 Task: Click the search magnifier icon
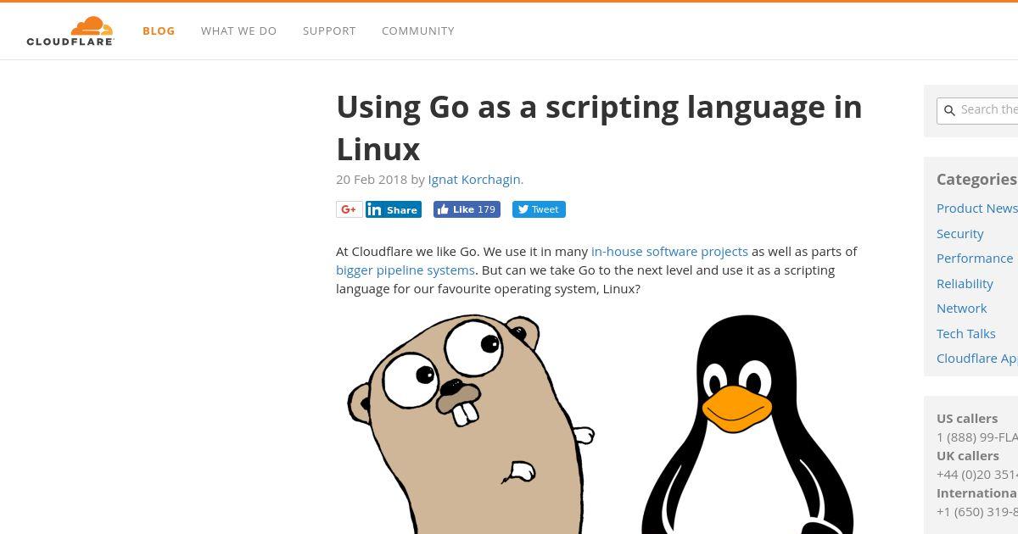coord(949,110)
